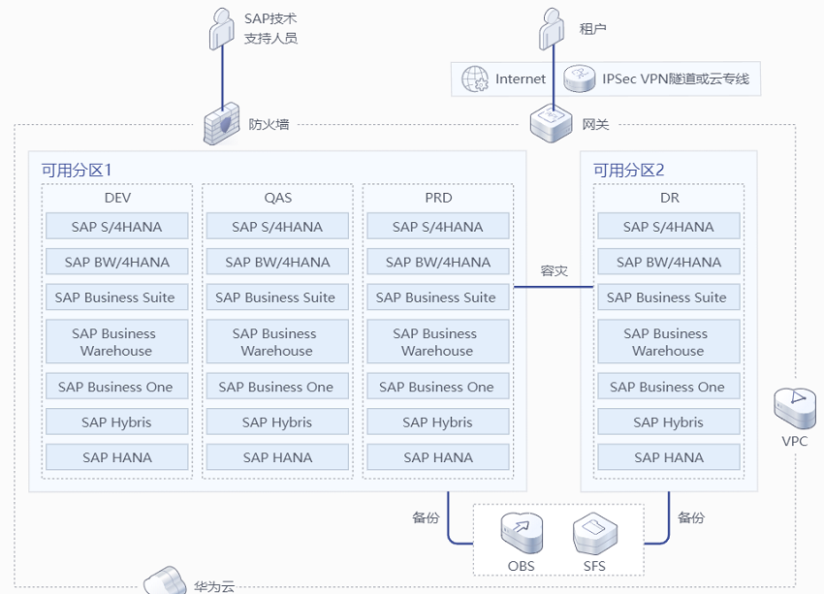The image size is (824, 594).
Task: Click SAP S/4HANA in the DEV group
Action: click(x=116, y=227)
